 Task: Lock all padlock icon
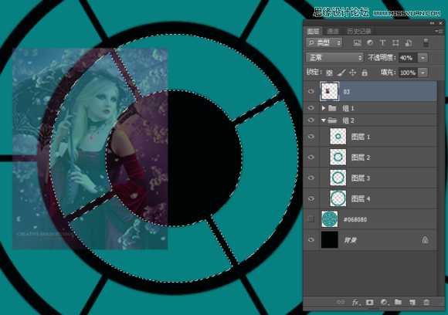coord(365,73)
